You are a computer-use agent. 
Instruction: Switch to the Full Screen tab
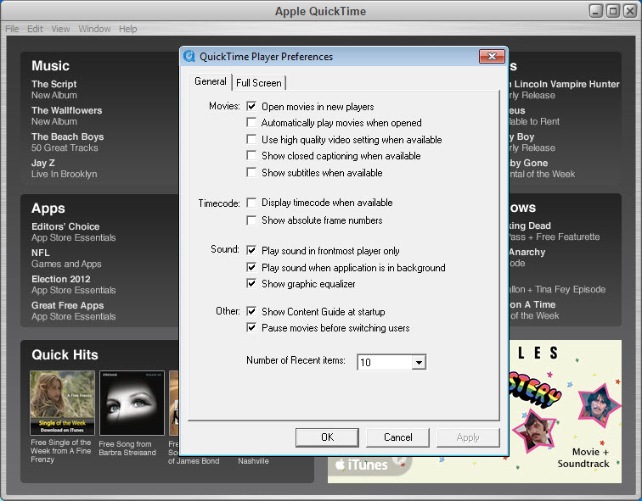(259, 83)
